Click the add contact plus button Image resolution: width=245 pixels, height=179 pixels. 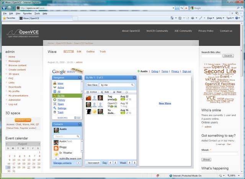click(x=78, y=163)
